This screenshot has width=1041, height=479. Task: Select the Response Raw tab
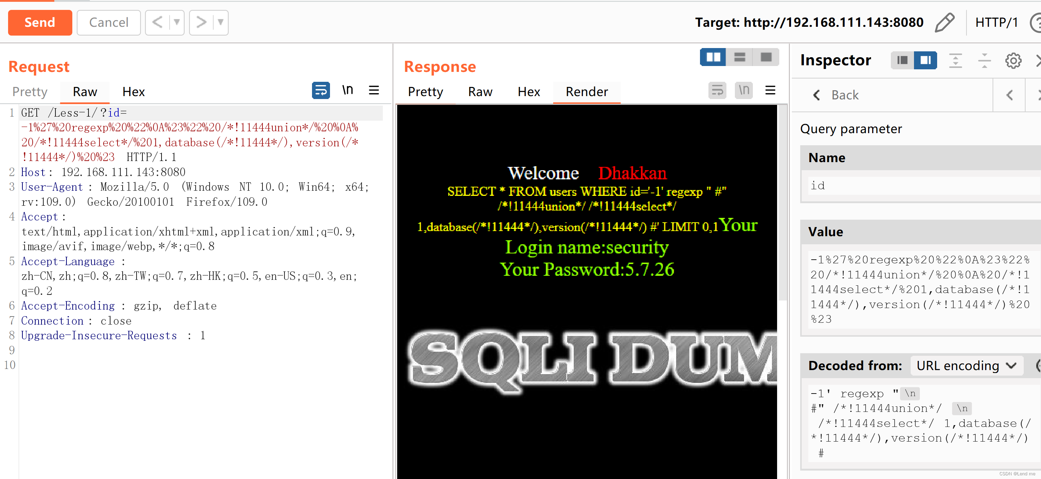pyautogui.click(x=480, y=92)
